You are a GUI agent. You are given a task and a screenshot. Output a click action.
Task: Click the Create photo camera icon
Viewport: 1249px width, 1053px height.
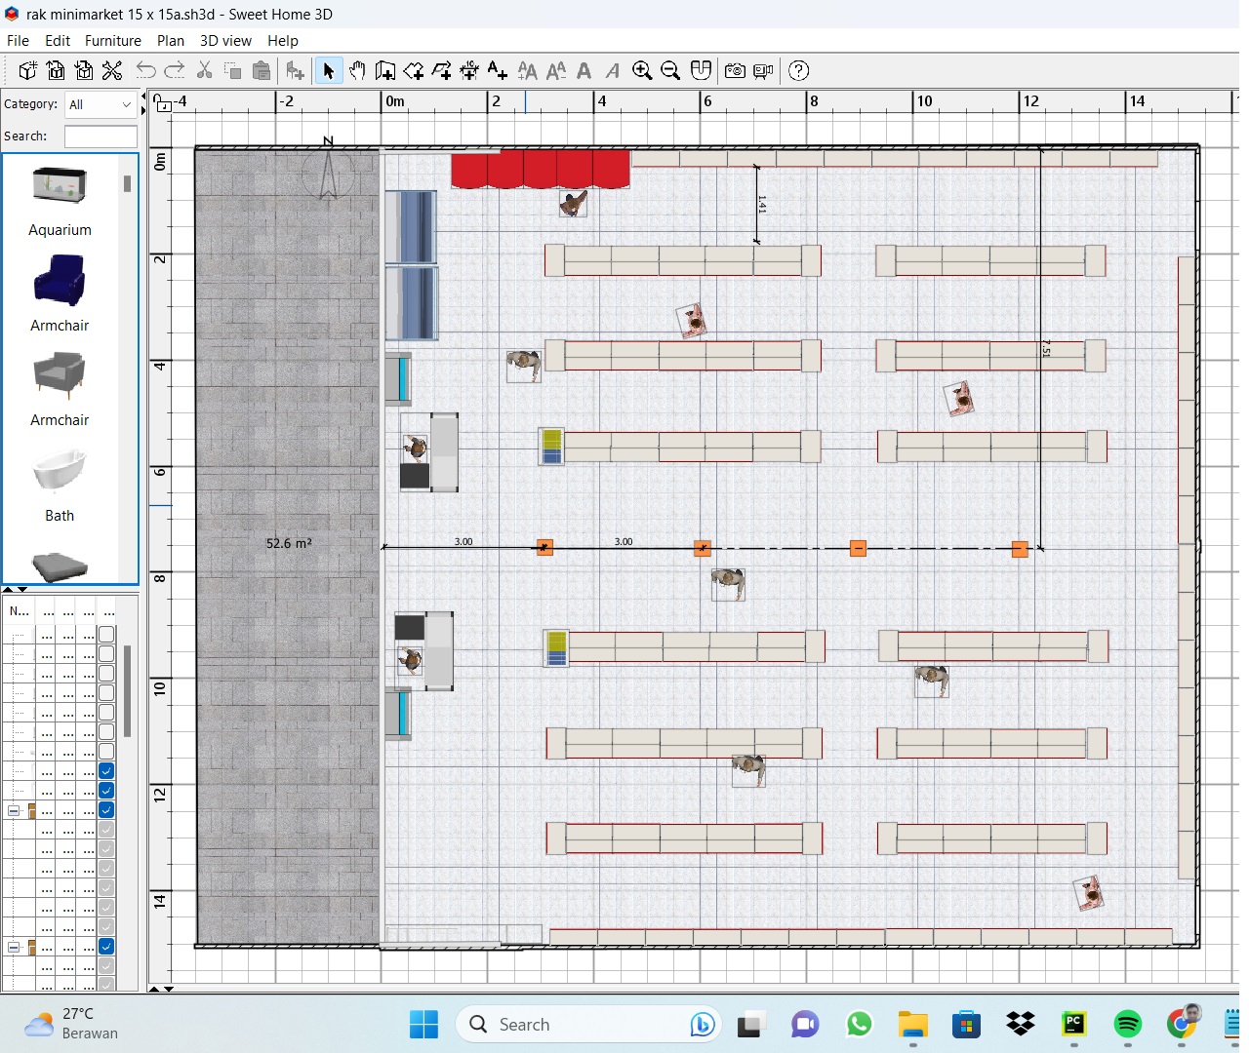click(x=735, y=70)
